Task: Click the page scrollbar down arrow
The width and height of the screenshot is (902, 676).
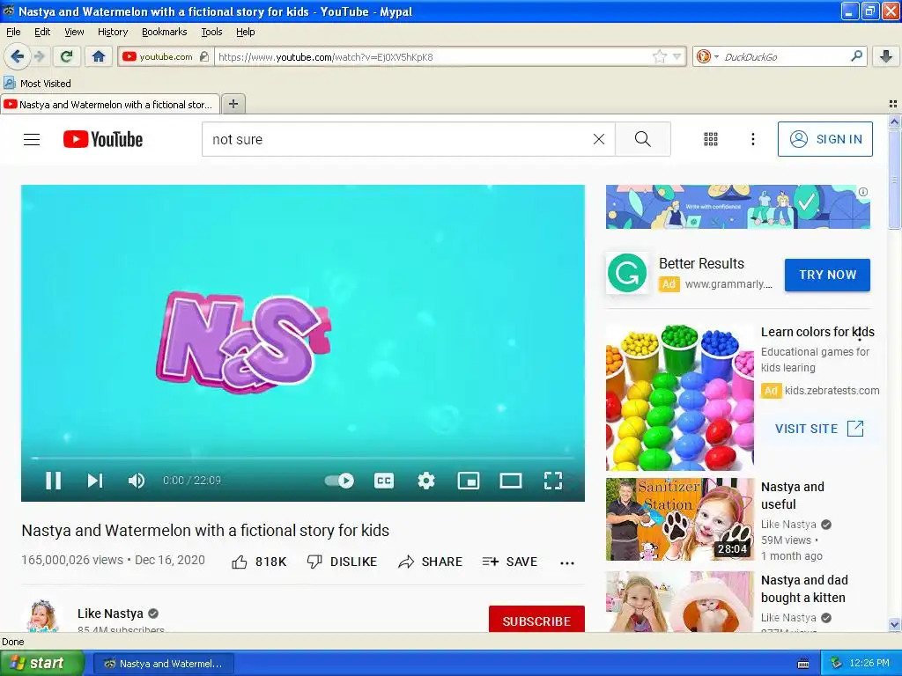Action: 894,624
